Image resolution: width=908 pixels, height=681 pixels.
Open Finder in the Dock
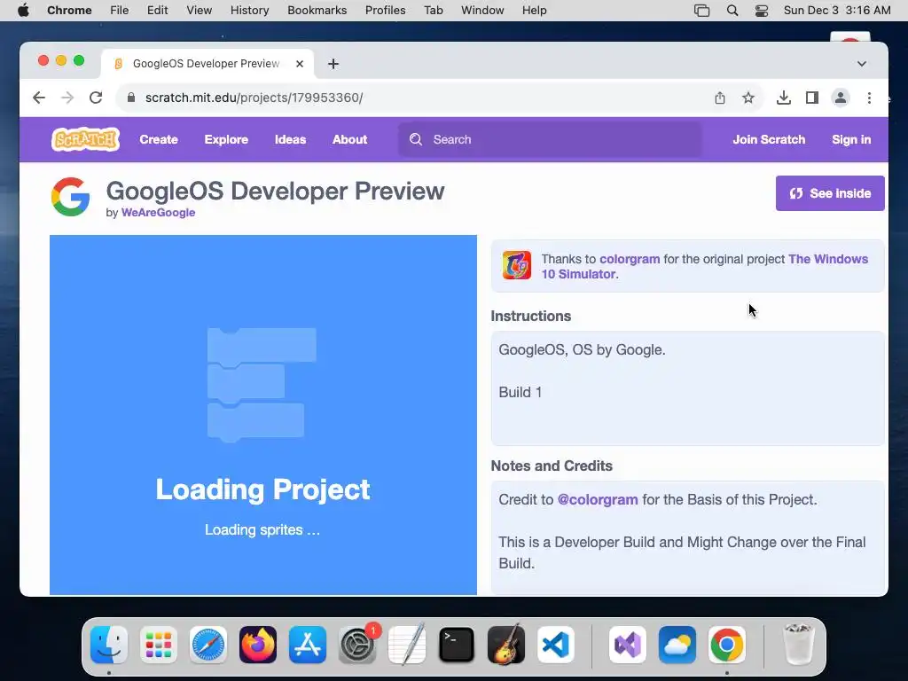[109, 645]
